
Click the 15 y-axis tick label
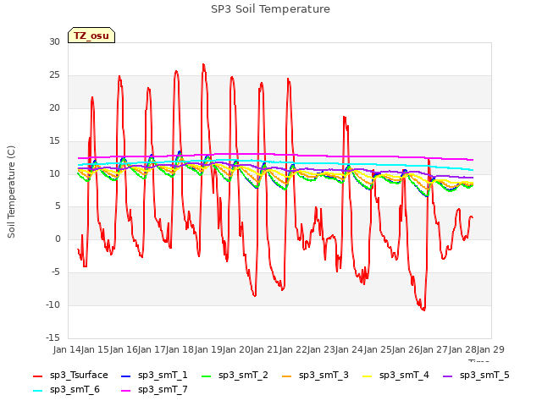point(54,141)
